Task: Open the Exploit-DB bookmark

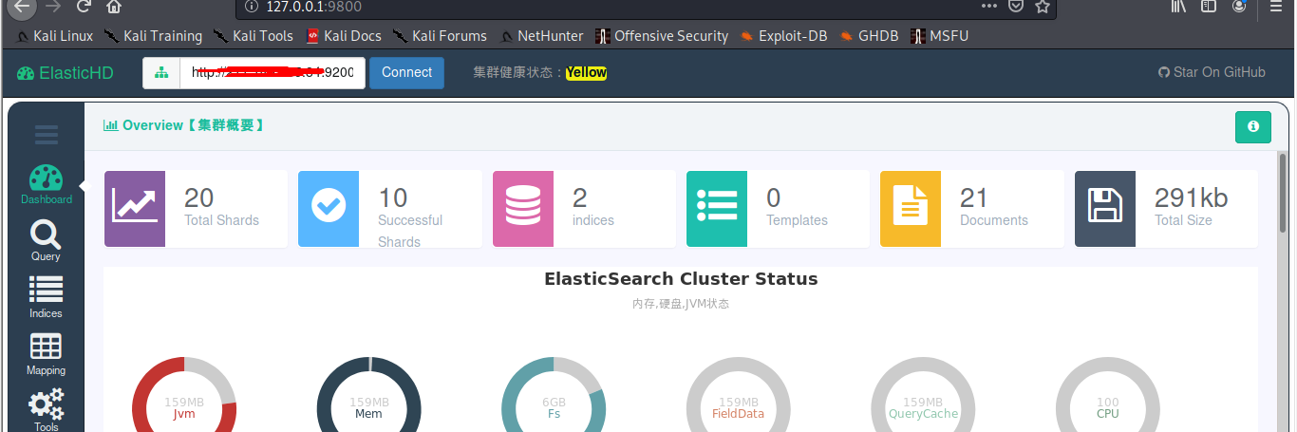Action: [783, 36]
